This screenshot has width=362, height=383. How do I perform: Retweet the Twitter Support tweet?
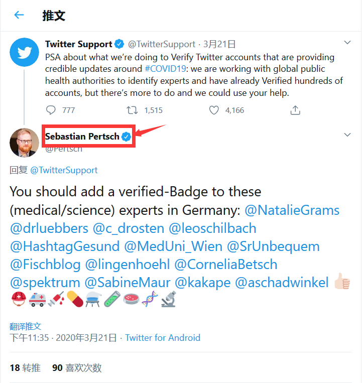[x=132, y=110]
